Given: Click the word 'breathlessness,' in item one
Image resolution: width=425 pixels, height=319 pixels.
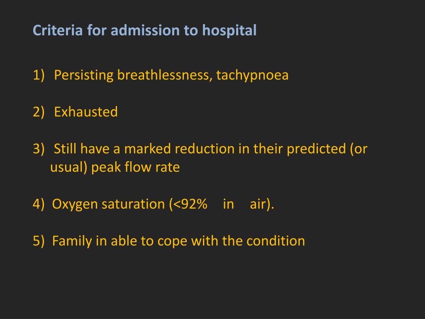Looking at the screenshot, I should pos(165,75).
